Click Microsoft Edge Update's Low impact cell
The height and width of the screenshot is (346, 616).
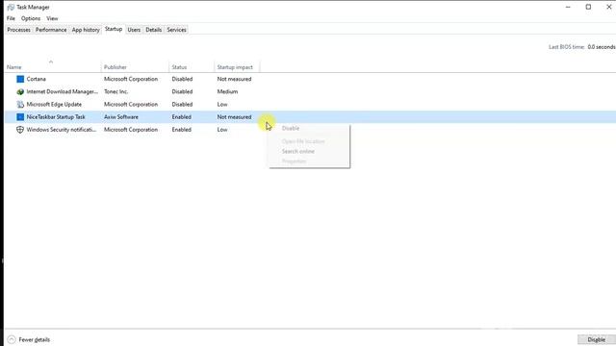[222, 105]
